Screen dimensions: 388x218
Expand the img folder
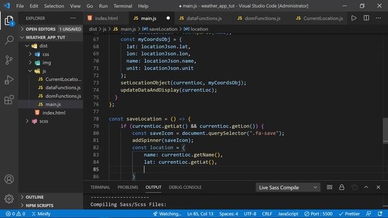click(x=51, y=62)
